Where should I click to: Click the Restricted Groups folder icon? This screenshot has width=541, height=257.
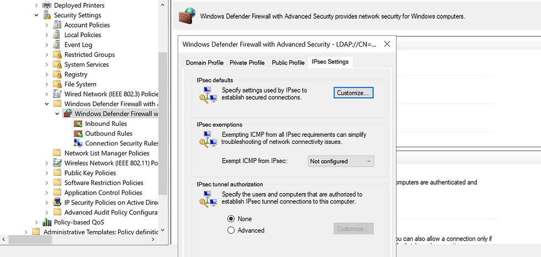coord(57,55)
